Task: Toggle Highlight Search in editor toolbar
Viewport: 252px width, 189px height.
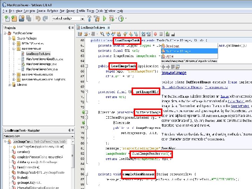Action: click(119, 34)
